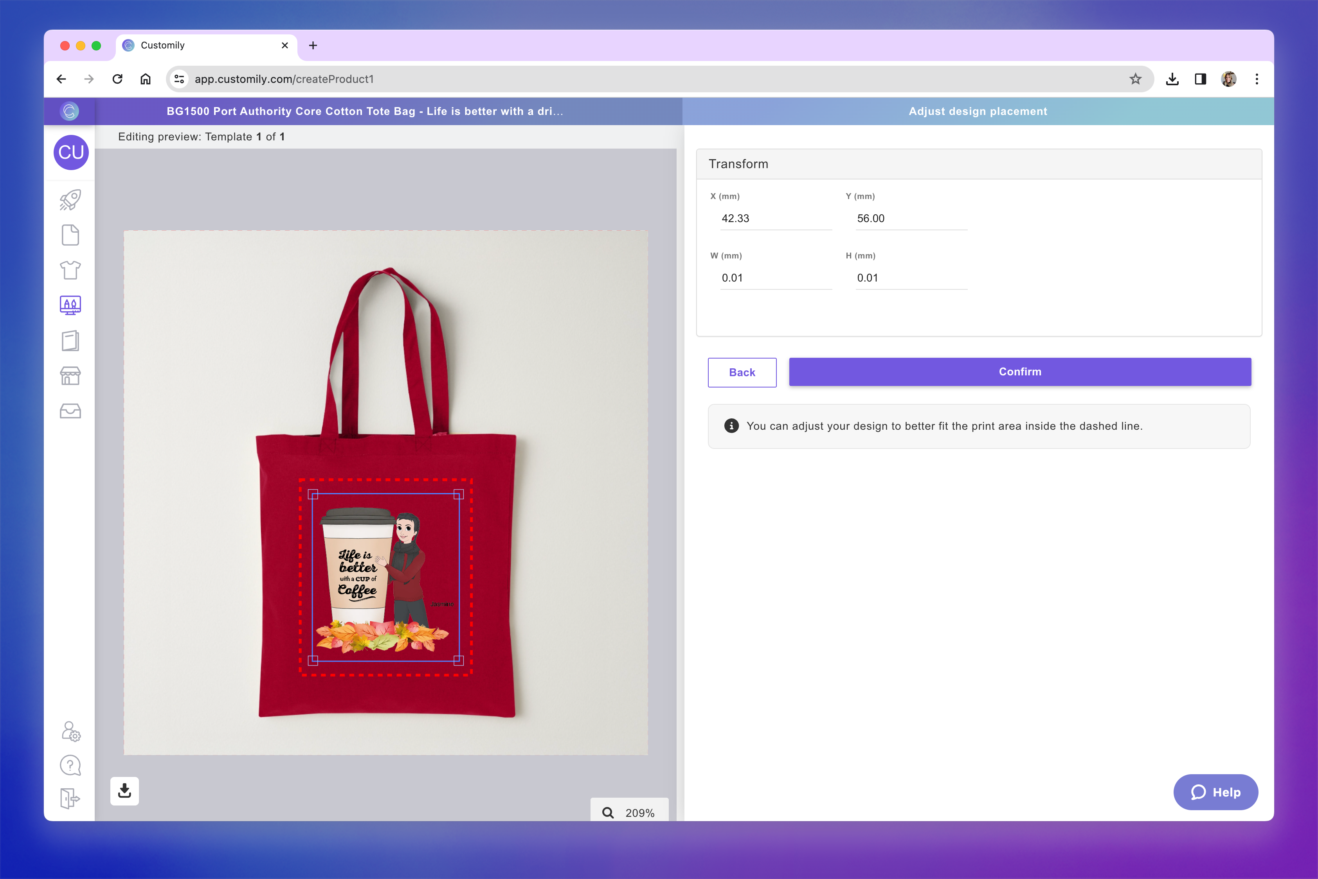Bookmark this page with star icon
Screen dimensions: 1318x879
click(x=1135, y=79)
